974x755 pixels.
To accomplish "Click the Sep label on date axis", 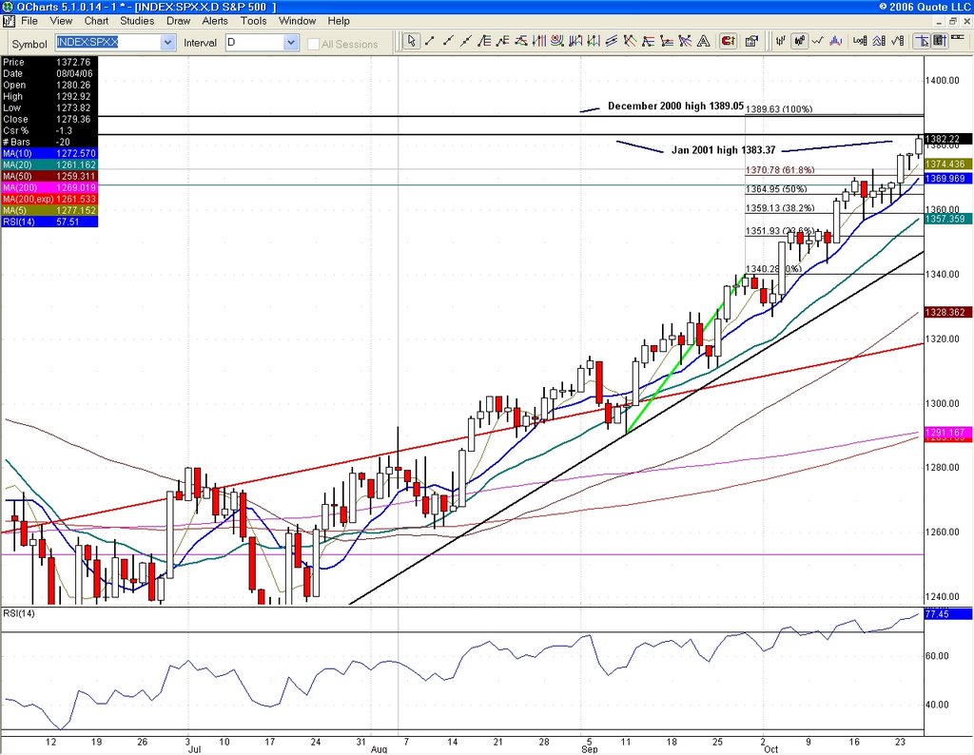I will (x=589, y=749).
